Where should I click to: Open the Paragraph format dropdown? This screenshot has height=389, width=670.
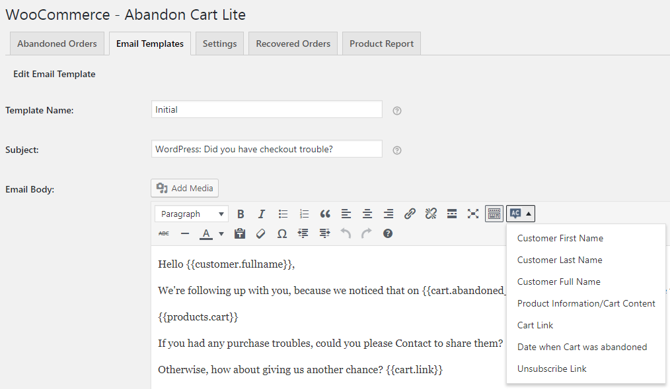[192, 214]
